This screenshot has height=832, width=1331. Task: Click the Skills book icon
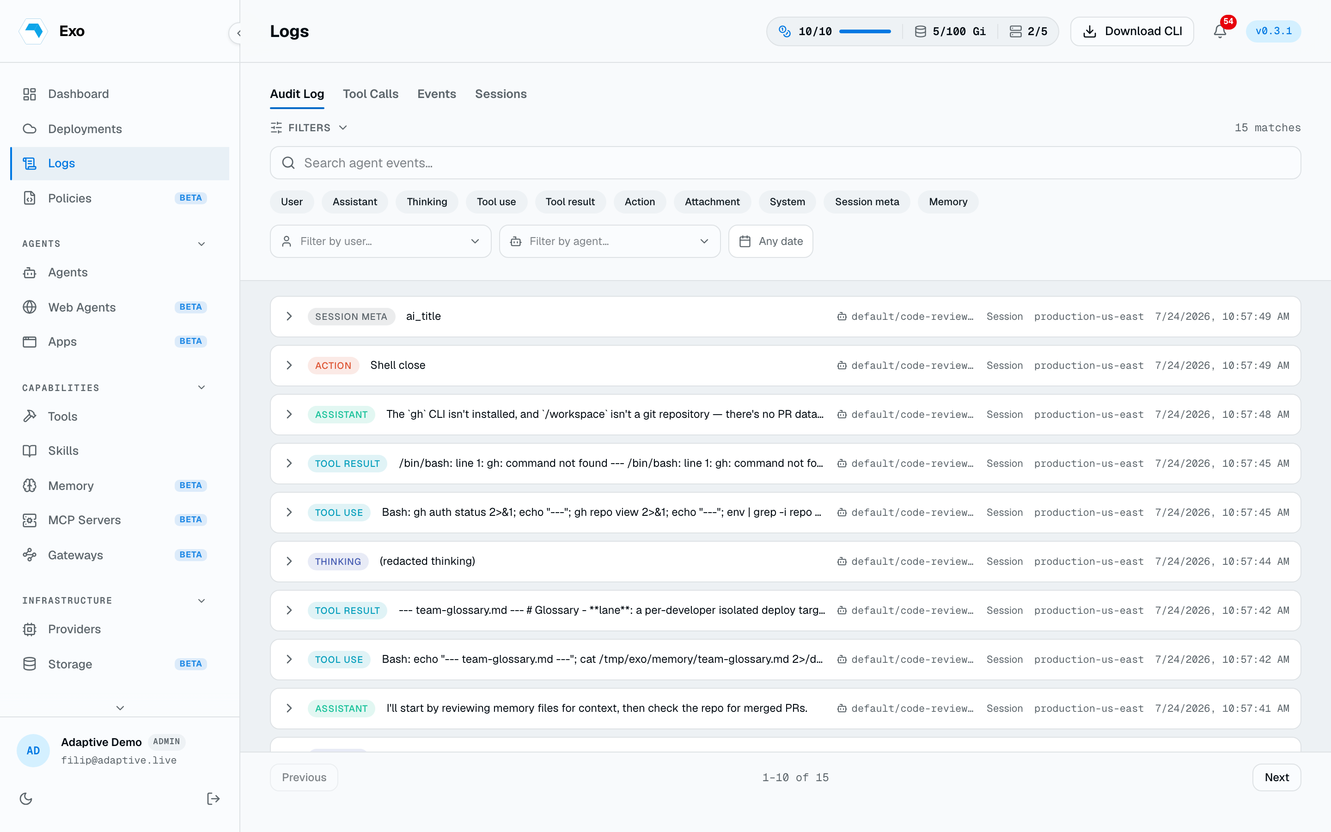(x=30, y=451)
